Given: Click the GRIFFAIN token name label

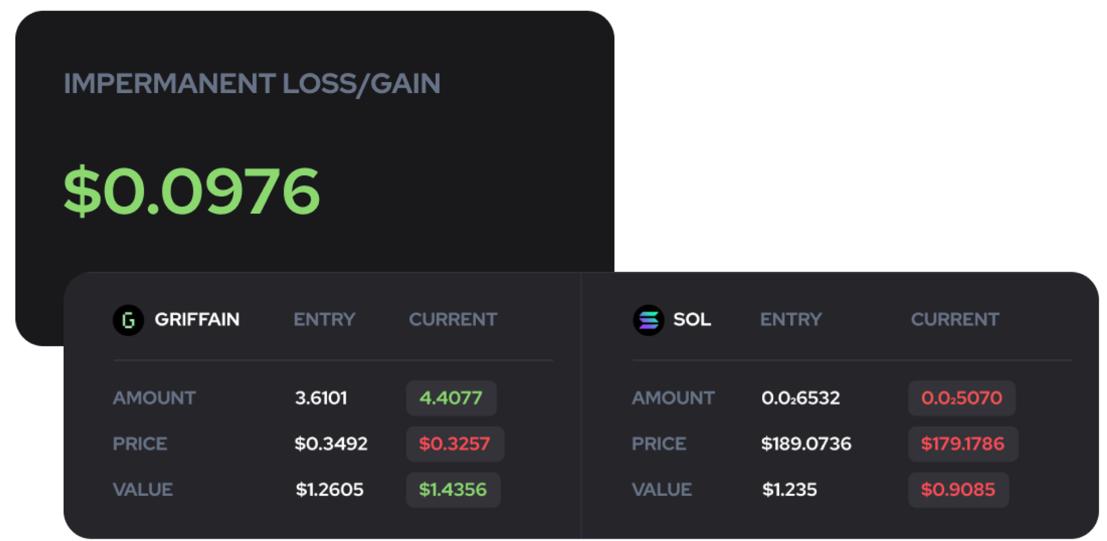Looking at the screenshot, I should pyautogui.click(x=197, y=319).
